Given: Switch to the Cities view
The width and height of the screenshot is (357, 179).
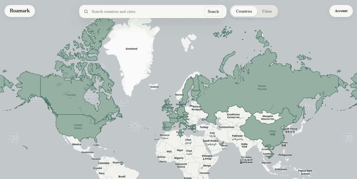Looking at the screenshot, I should pyautogui.click(x=267, y=11).
